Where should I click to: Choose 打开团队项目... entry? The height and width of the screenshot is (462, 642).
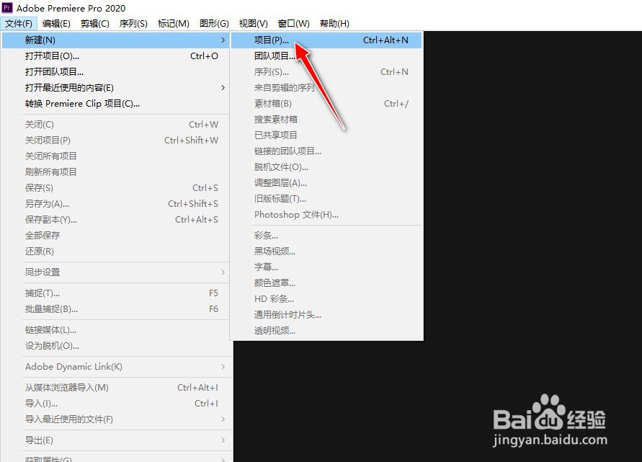coord(115,71)
